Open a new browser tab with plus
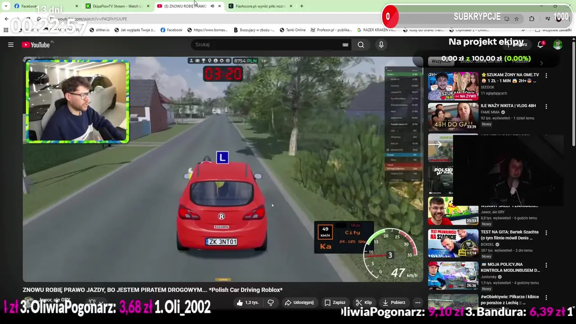Image resolution: width=576 pixels, height=324 pixels. pos(301,6)
